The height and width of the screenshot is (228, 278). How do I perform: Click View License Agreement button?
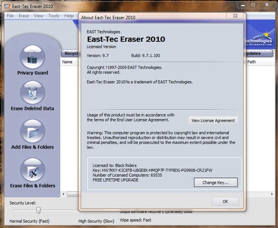(213, 121)
